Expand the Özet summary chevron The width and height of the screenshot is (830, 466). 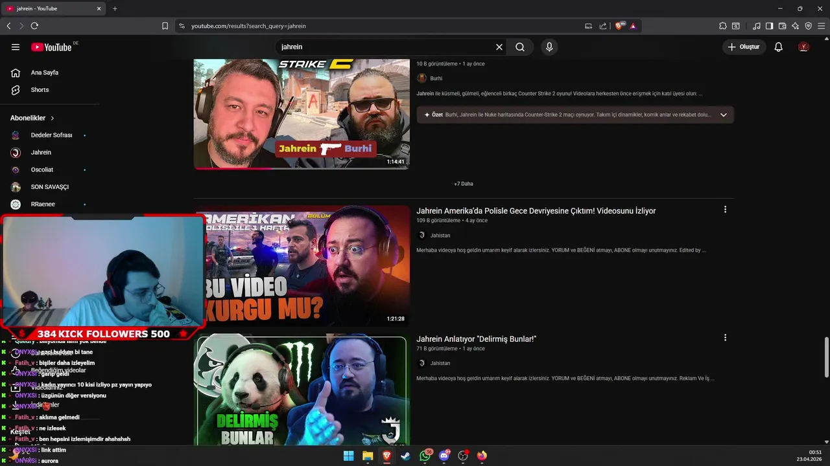pos(724,115)
